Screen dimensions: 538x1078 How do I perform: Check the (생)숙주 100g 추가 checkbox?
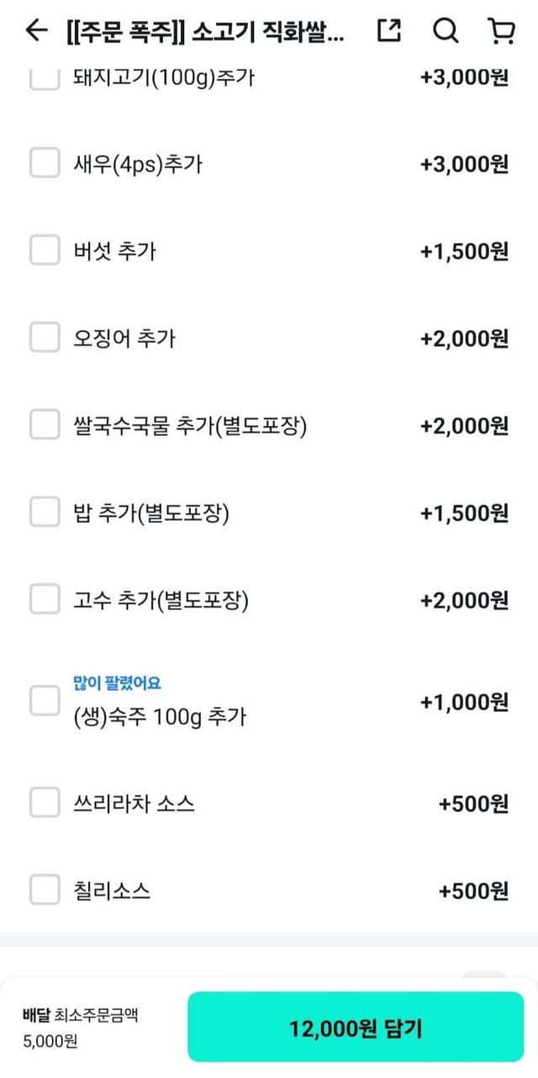[x=45, y=701]
